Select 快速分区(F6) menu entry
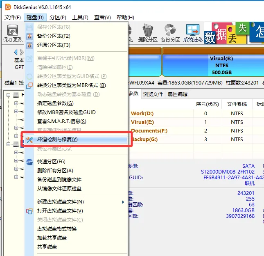 point(76,162)
